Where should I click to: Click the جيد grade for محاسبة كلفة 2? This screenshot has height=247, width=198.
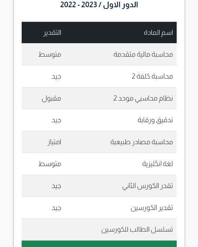[x=56, y=77]
